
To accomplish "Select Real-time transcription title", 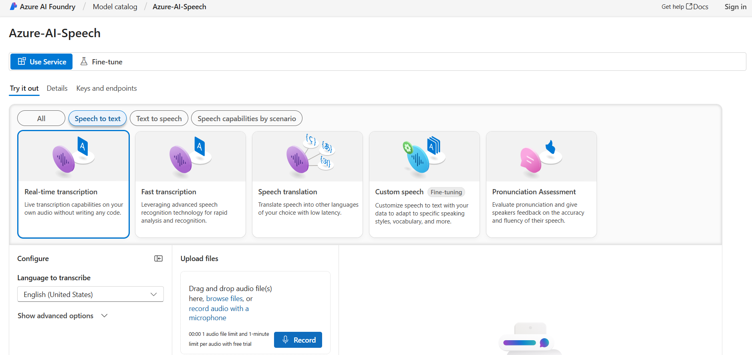I will (x=61, y=192).
